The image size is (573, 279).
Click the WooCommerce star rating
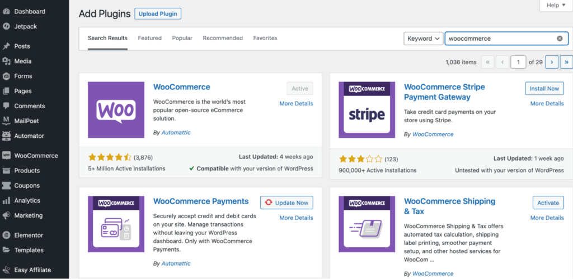(x=110, y=157)
